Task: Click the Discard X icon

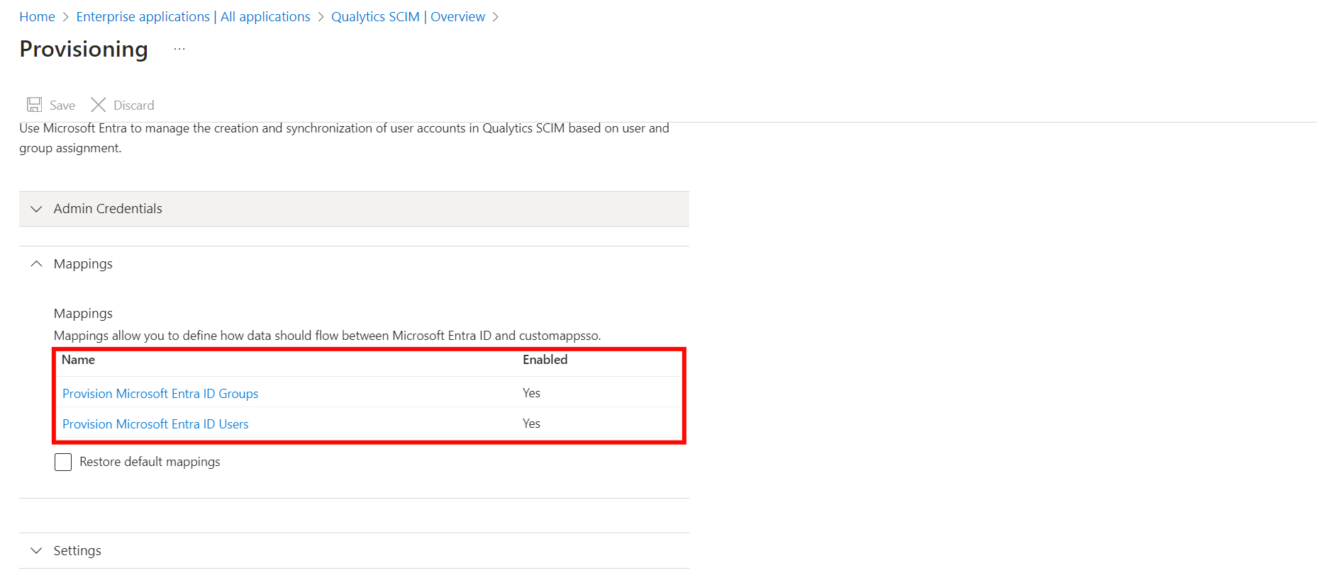Action: click(x=99, y=105)
